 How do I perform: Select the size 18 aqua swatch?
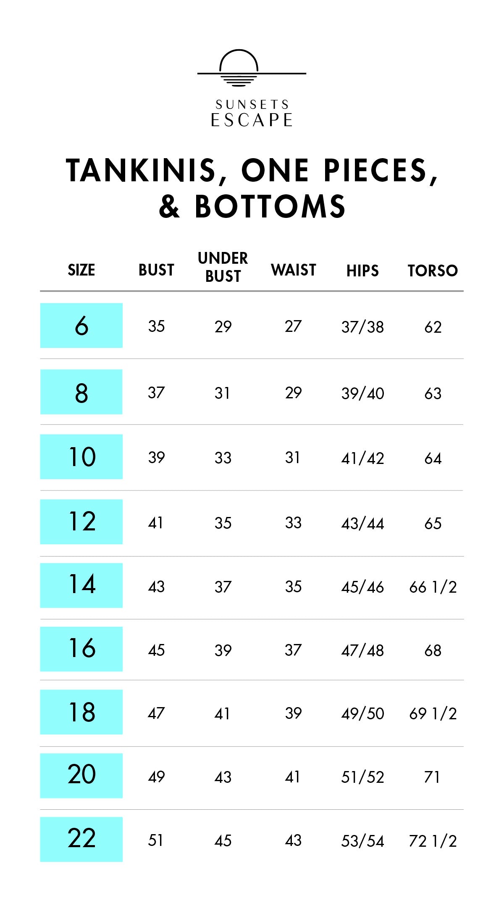click(x=81, y=712)
